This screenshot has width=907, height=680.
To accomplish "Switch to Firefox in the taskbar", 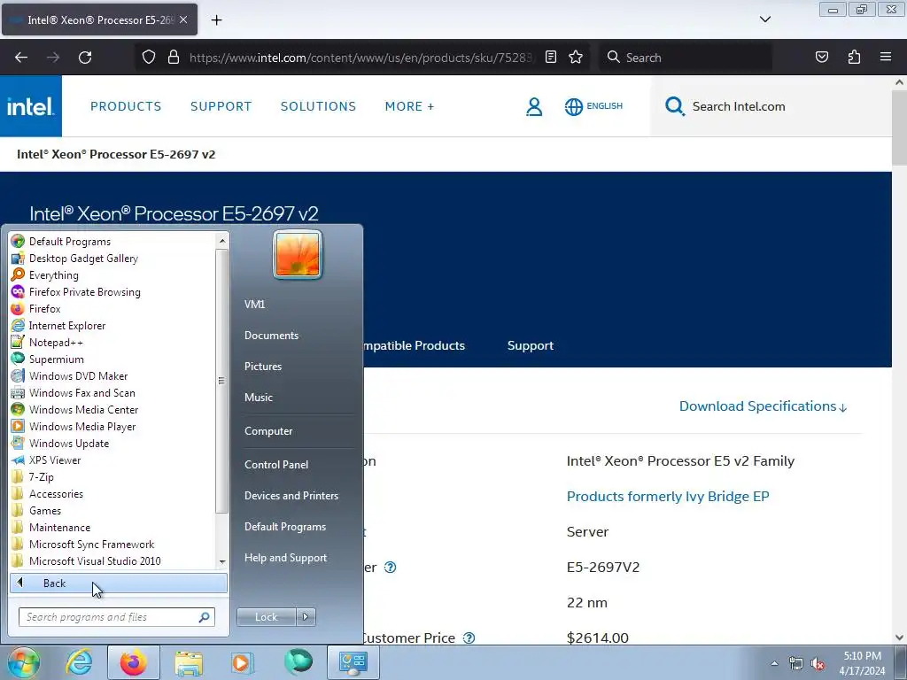I will click(133, 662).
